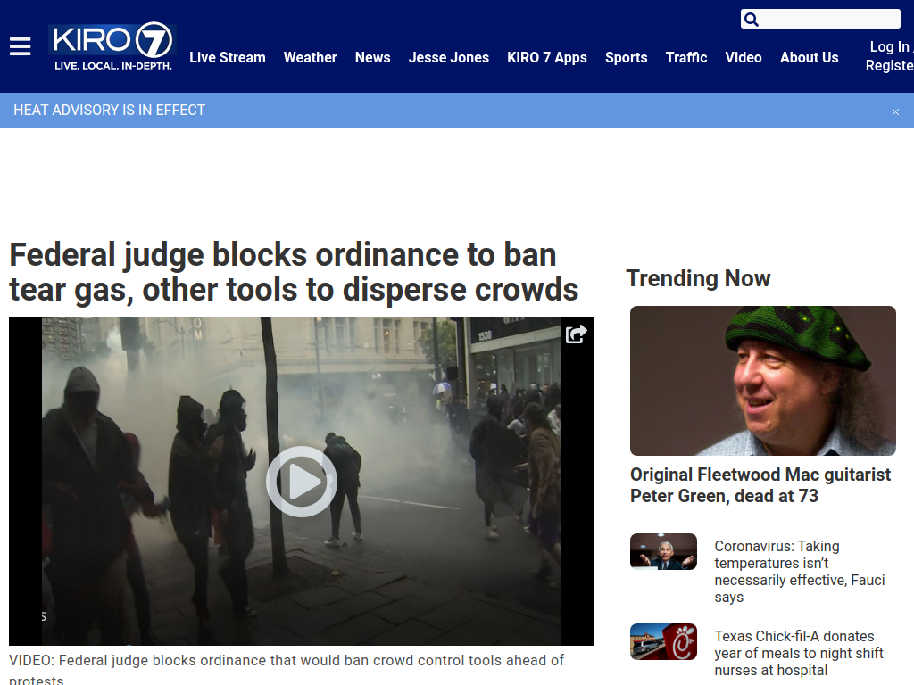Image resolution: width=914 pixels, height=685 pixels.
Task: Read the Texas Chick-fil-A donation article
Action: (x=799, y=653)
